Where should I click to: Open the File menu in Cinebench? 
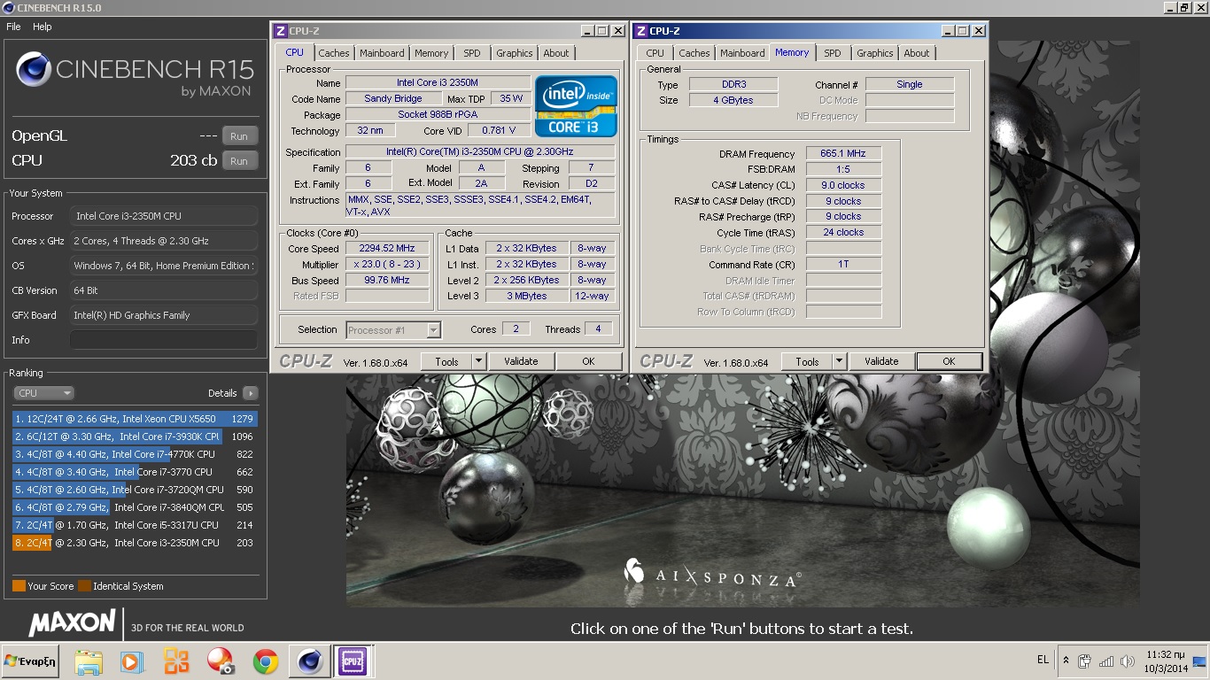(13, 27)
